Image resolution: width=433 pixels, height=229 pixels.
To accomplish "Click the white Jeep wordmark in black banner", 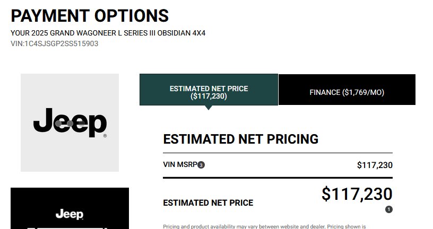I will click(70, 214).
